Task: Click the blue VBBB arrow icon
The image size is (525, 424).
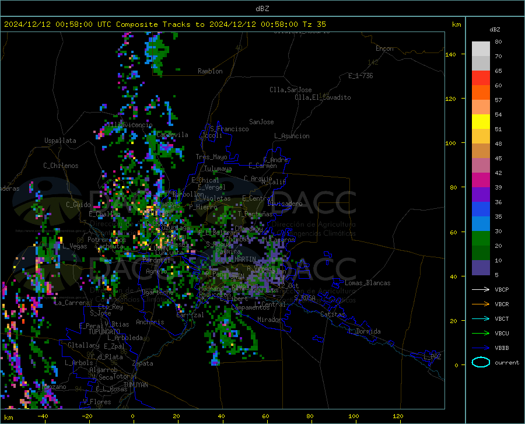Action: pos(481,348)
